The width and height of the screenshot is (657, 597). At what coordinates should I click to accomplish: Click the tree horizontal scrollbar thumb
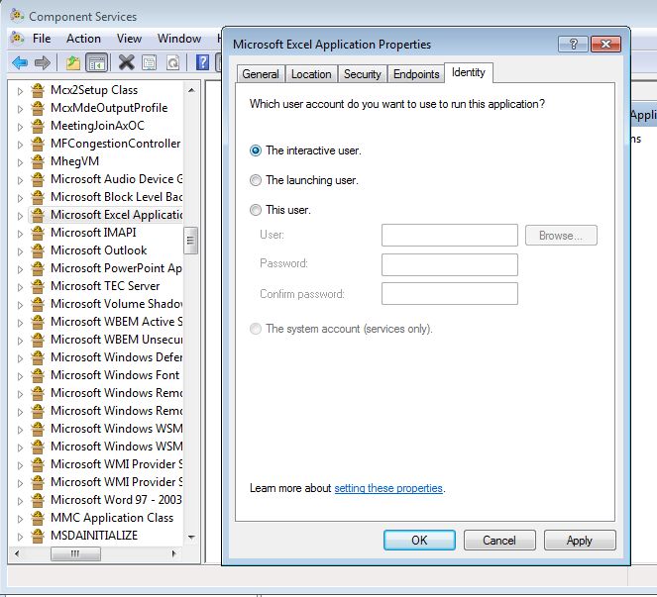coord(75,553)
